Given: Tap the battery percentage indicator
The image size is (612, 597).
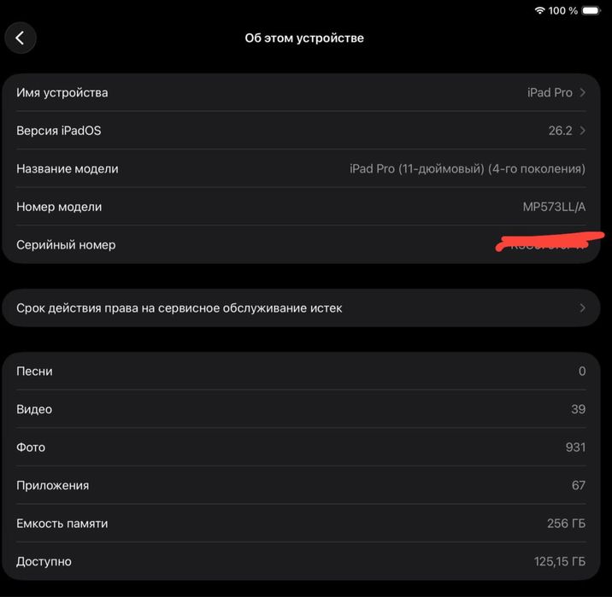Looking at the screenshot, I should pos(563,10).
